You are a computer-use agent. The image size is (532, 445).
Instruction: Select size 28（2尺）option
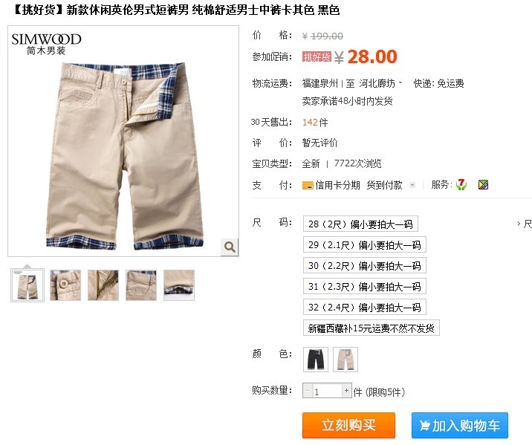[x=360, y=224]
